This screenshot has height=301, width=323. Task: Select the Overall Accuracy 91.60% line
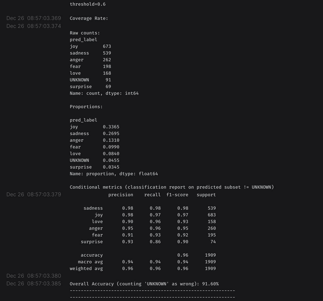[144, 284]
